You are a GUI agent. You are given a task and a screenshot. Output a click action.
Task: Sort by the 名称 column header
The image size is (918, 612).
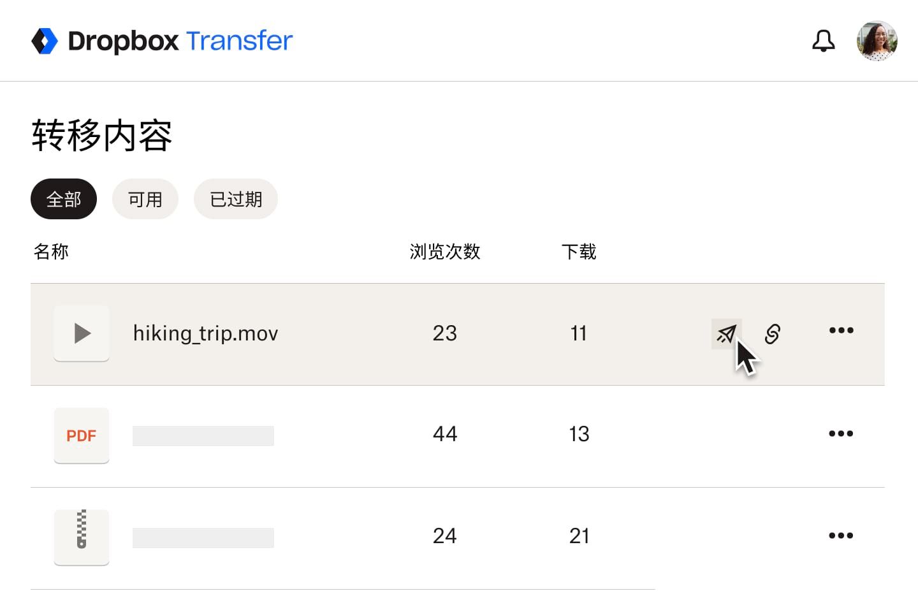coord(51,252)
